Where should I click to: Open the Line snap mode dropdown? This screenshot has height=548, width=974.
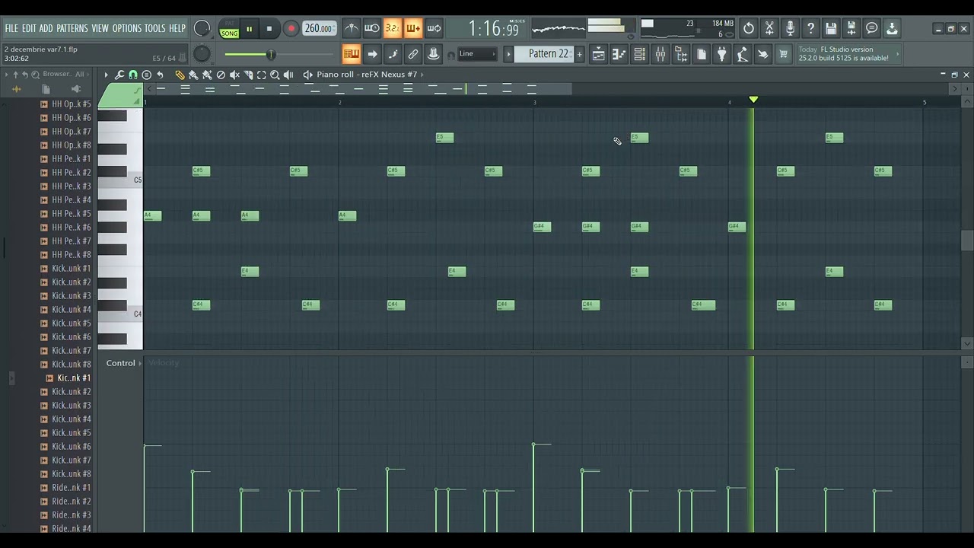coord(477,54)
